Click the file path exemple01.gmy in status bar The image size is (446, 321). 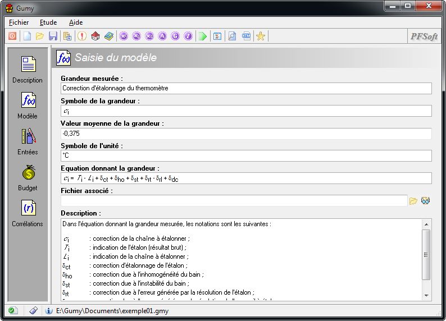pos(112,311)
